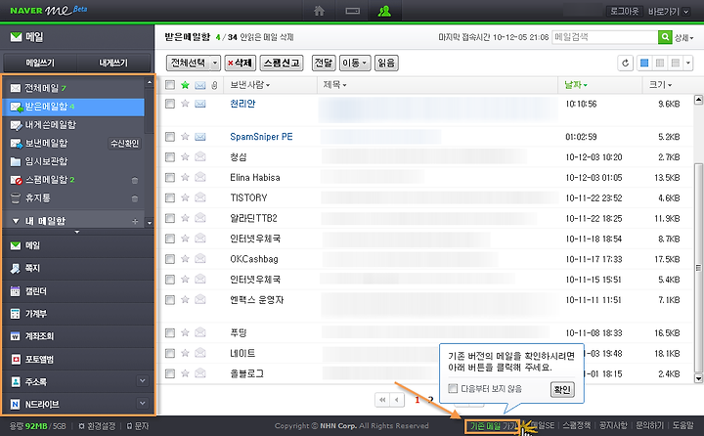This screenshot has width=704, height=436.
Task: Star the mail from SpamSniper PE
Action: (185, 137)
